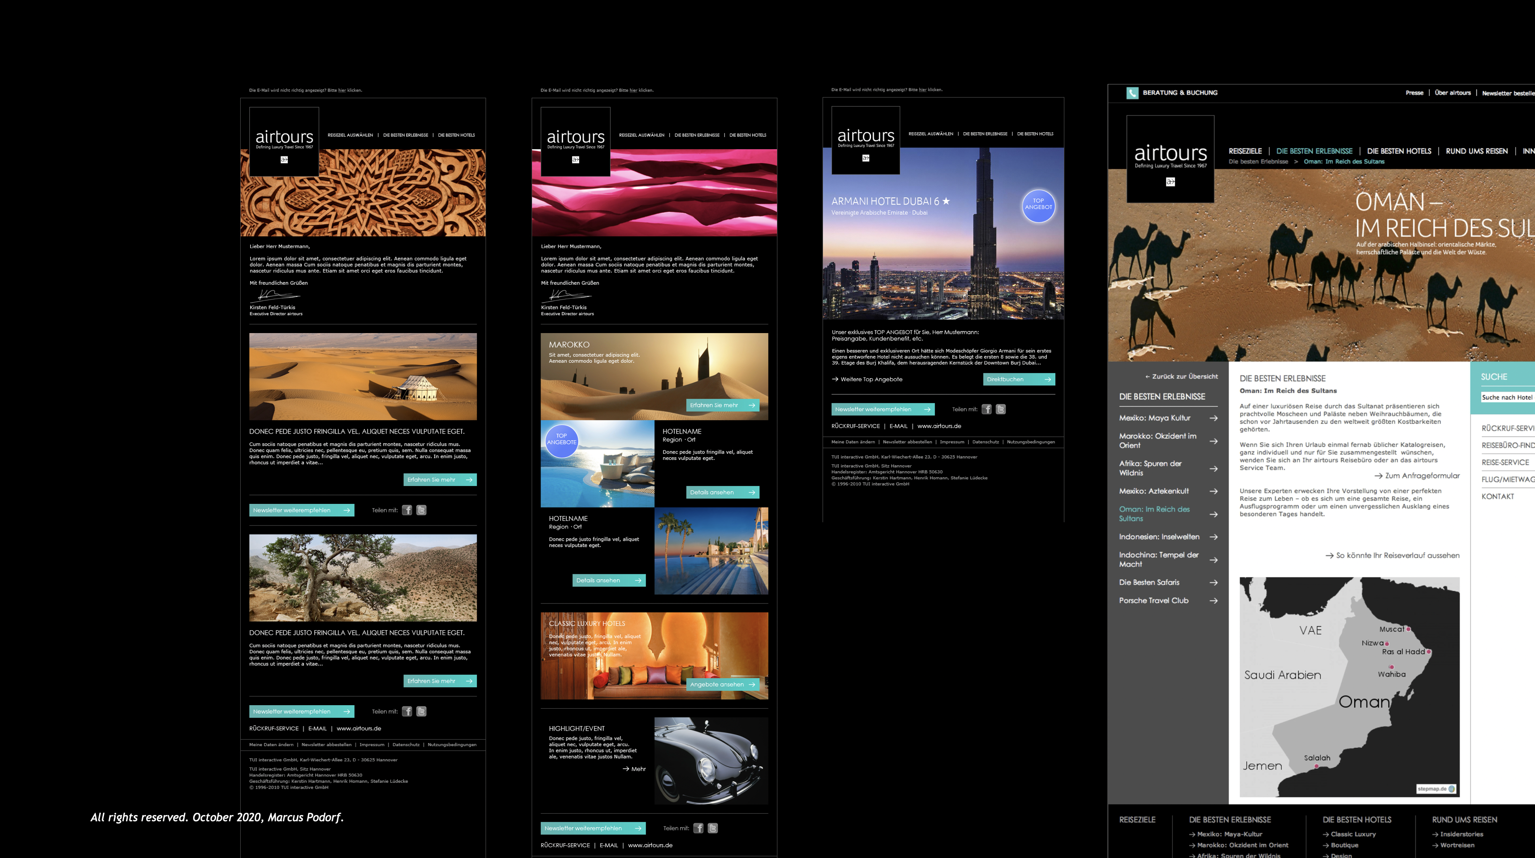Open RUND UMS REISEN in website navigation

(1476, 152)
